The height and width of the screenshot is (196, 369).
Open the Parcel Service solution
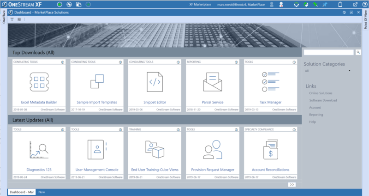(x=213, y=102)
